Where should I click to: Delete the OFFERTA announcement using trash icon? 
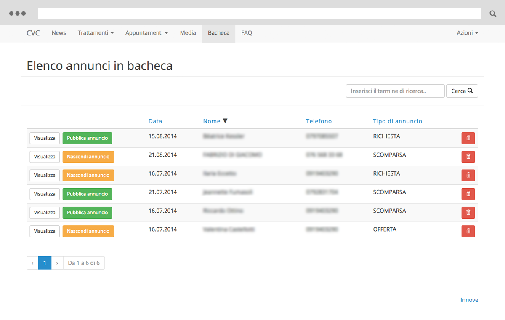click(x=468, y=231)
